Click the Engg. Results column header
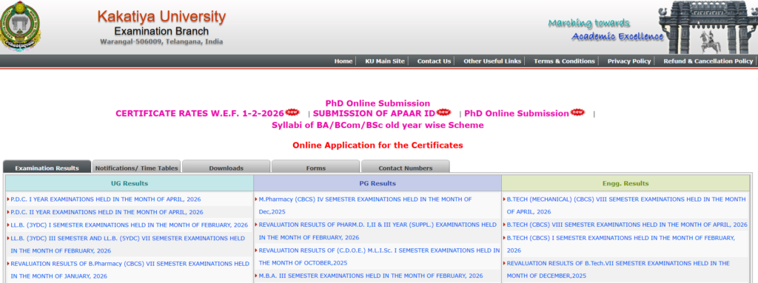Image resolution: width=758 pixels, height=283 pixels. (625, 183)
